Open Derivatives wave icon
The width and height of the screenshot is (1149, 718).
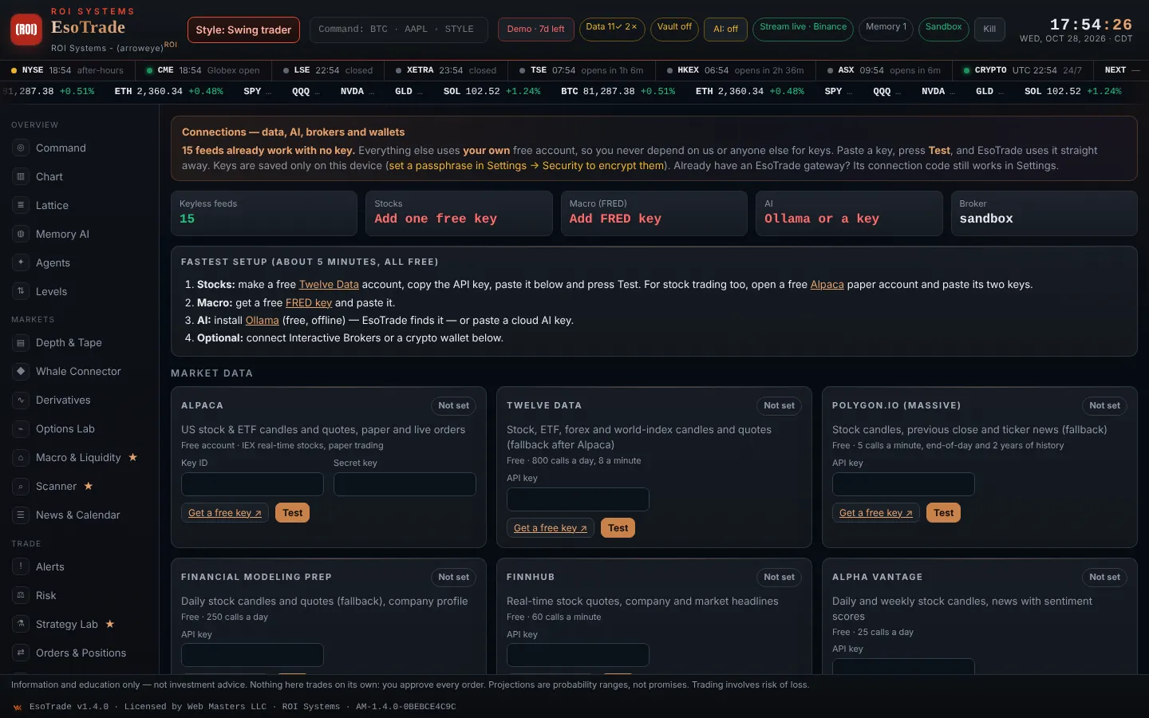21,400
